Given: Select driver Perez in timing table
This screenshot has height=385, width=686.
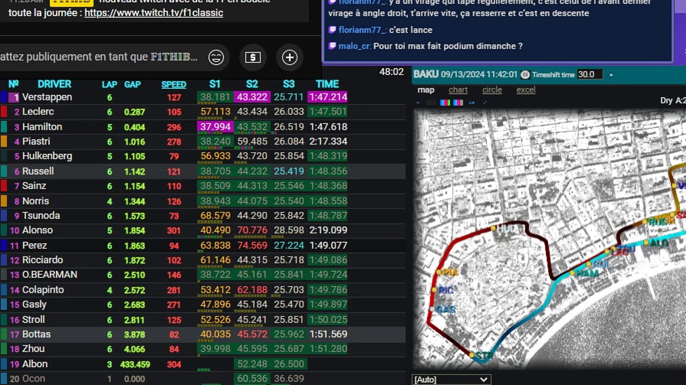Looking at the screenshot, I should [x=34, y=245].
